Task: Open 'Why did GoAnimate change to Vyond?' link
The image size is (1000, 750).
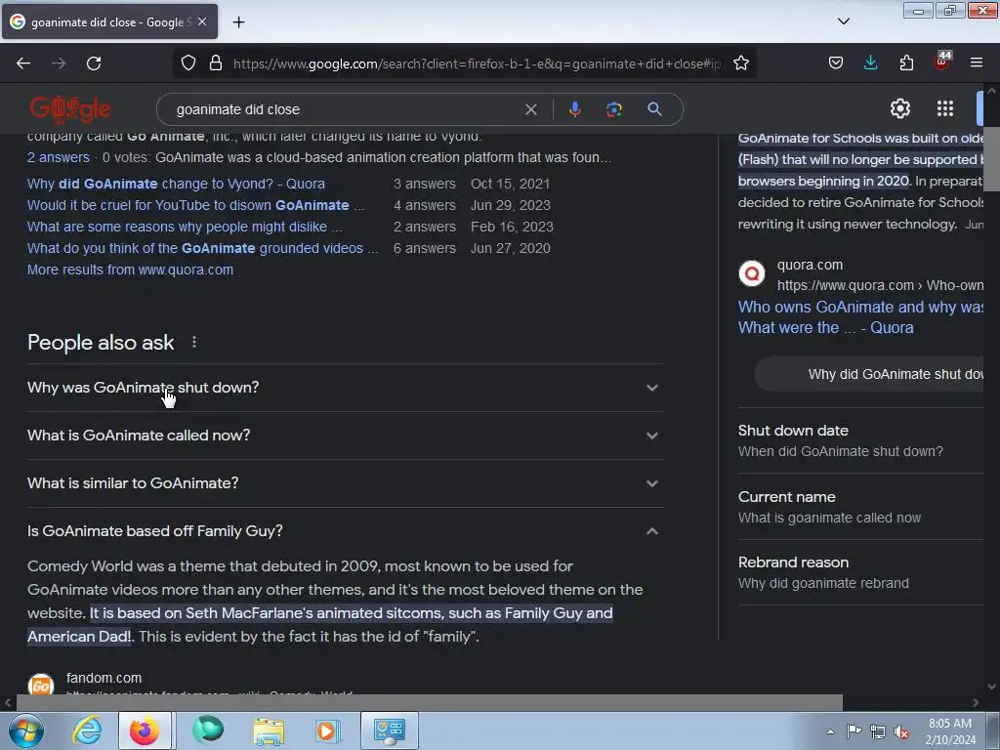Action: (176, 184)
